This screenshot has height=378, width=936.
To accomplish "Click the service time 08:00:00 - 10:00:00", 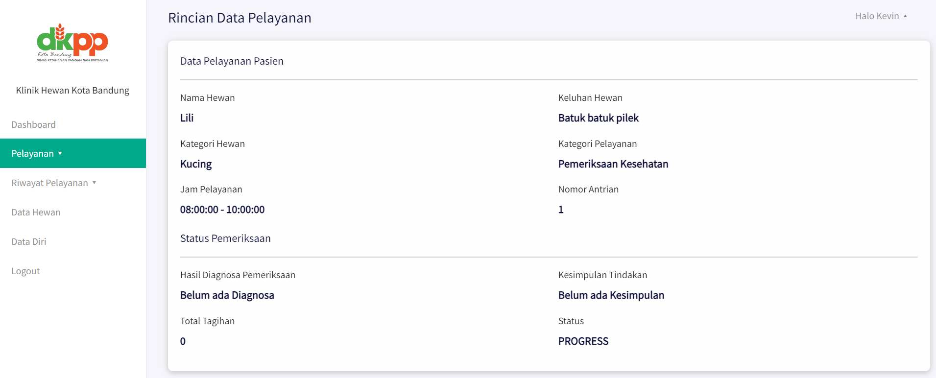I will coord(222,210).
